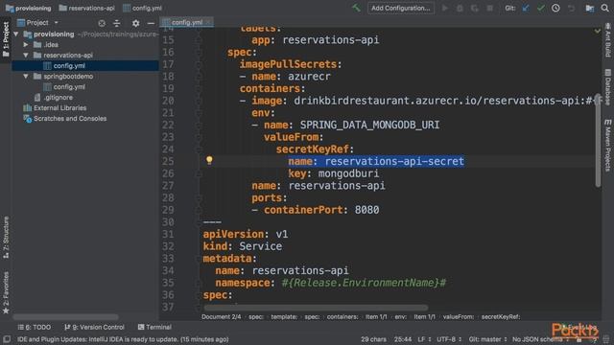Open the Git: master branch menu
614x345 pixels.
pos(487,339)
